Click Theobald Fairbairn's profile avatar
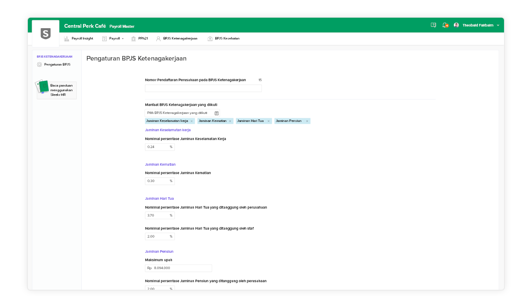The width and height of the screenshot is (531, 307). 456,25
